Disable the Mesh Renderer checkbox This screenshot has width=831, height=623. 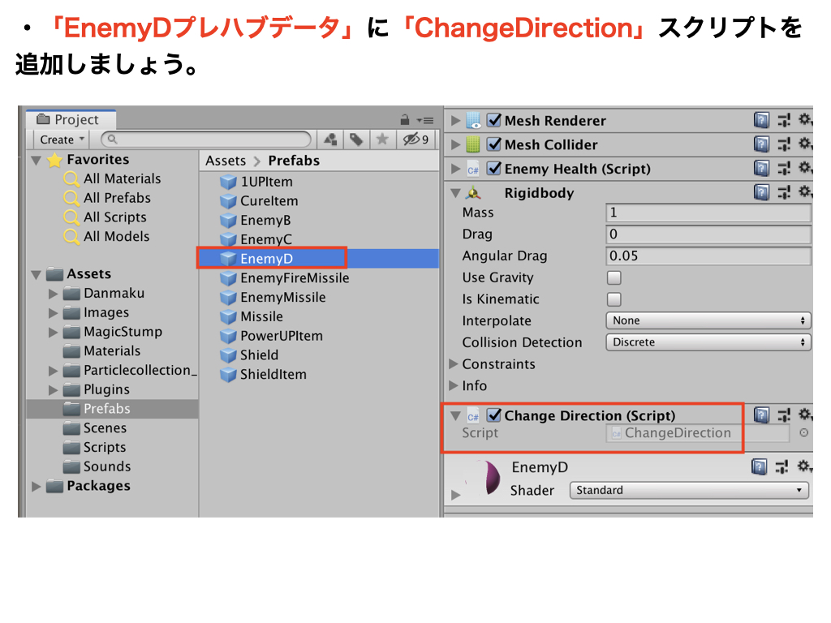493,120
